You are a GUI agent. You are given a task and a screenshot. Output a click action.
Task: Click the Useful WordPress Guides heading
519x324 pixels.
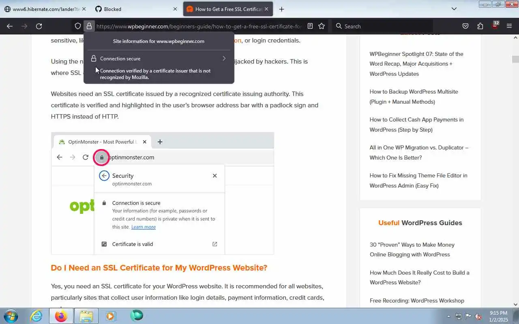420,223
